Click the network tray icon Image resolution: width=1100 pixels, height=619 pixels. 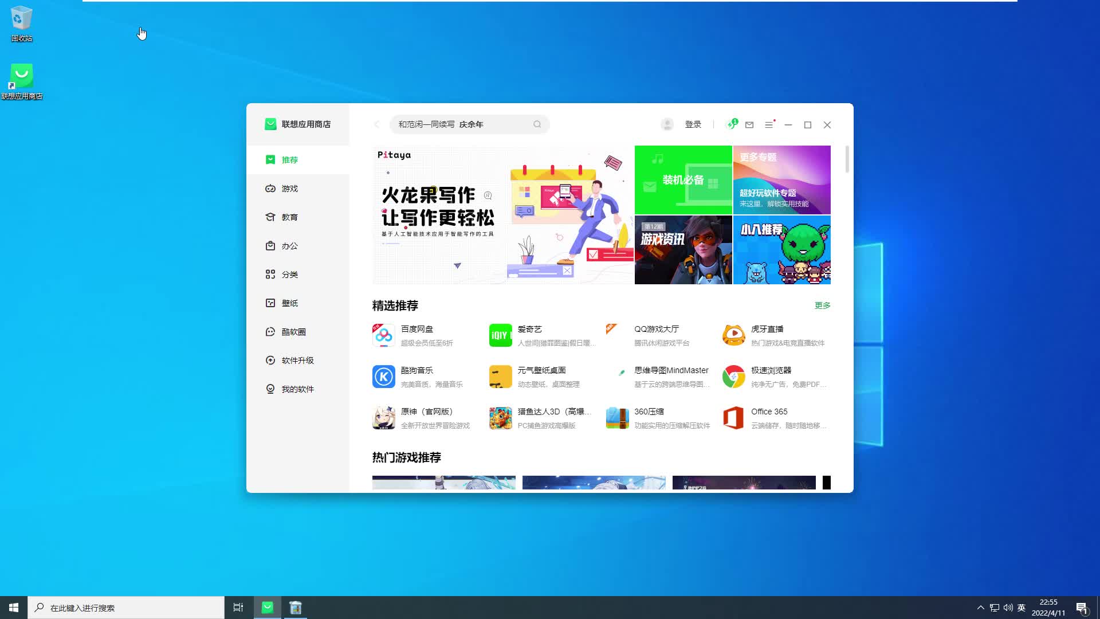pyautogui.click(x=995, y=608)
